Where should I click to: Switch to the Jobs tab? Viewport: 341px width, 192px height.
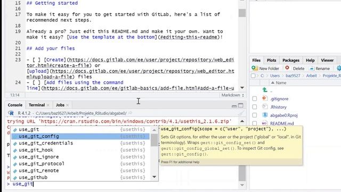tap(60, 105)
